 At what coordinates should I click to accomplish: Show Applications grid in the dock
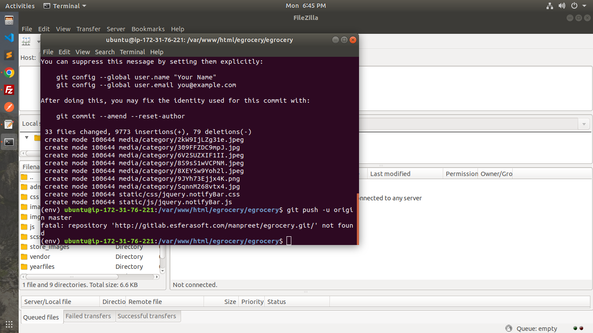9,324
